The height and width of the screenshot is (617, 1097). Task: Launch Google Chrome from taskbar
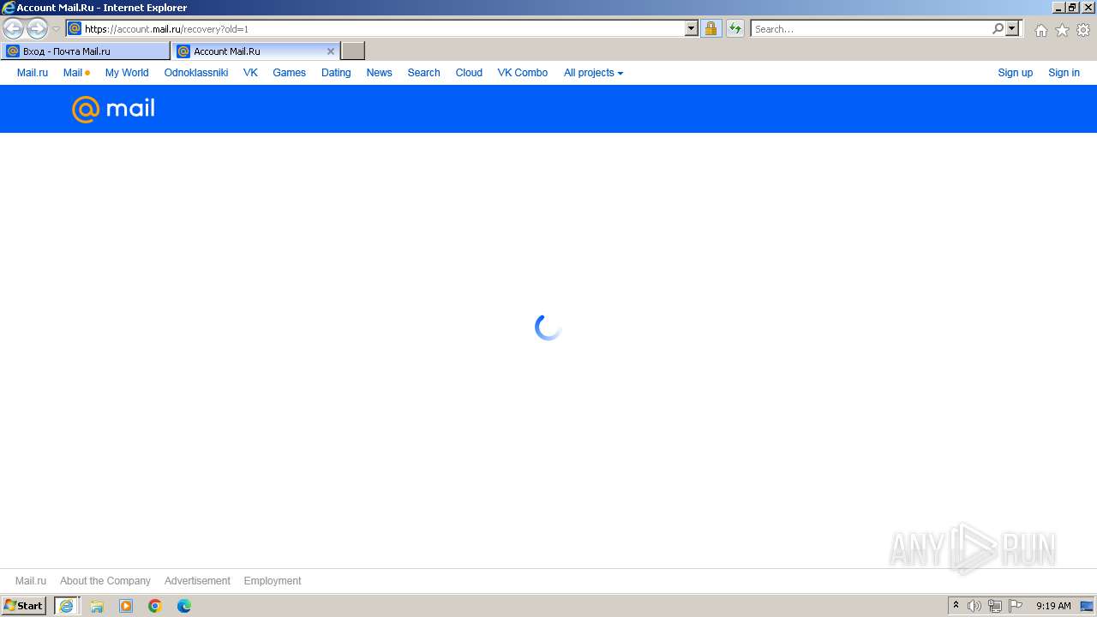pyautogui.click(x=155, y=606)
